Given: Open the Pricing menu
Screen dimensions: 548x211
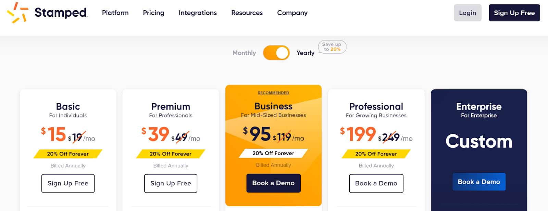Looking at the screenshot, I should point(153,13).
